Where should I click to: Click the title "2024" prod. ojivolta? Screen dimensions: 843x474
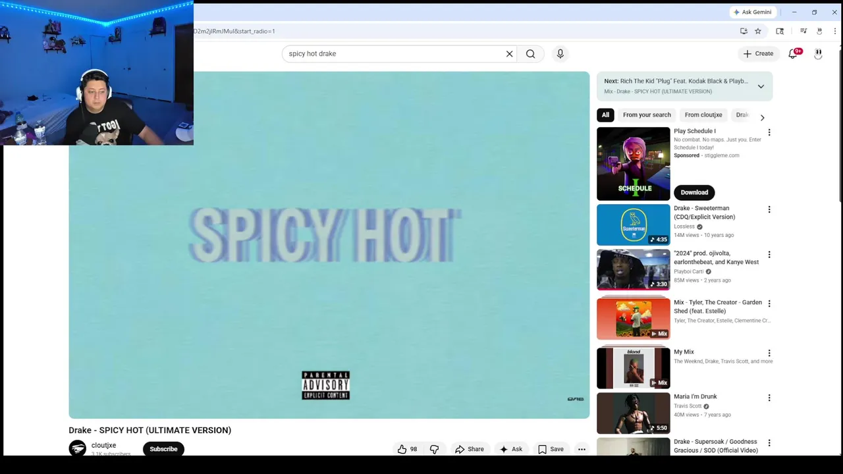pos(716,257)
